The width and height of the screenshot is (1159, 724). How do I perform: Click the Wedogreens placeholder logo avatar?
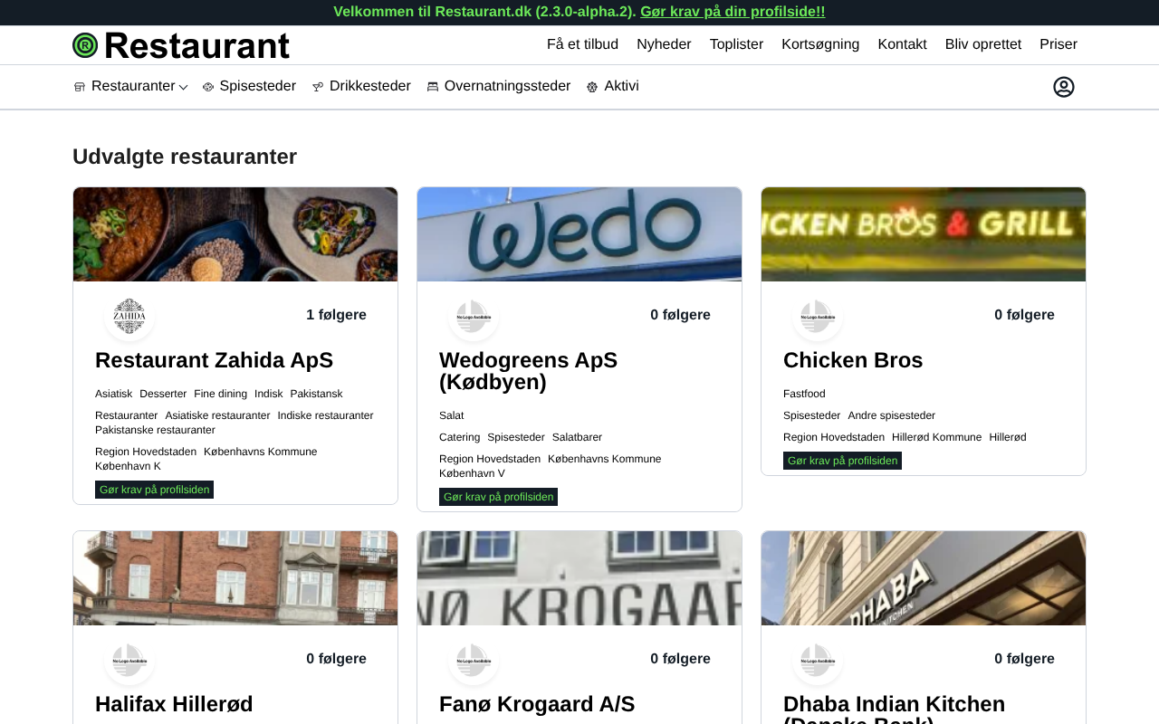pos(474,316)
